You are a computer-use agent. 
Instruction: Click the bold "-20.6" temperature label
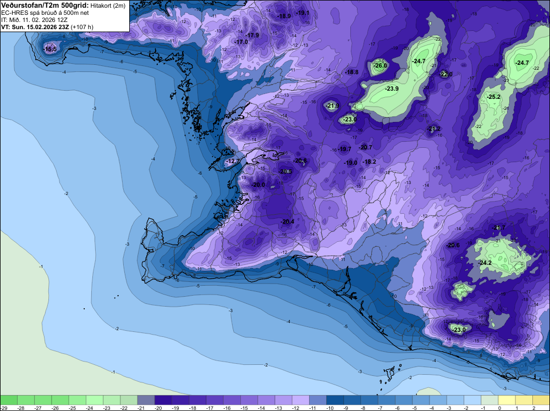[453, 245]
